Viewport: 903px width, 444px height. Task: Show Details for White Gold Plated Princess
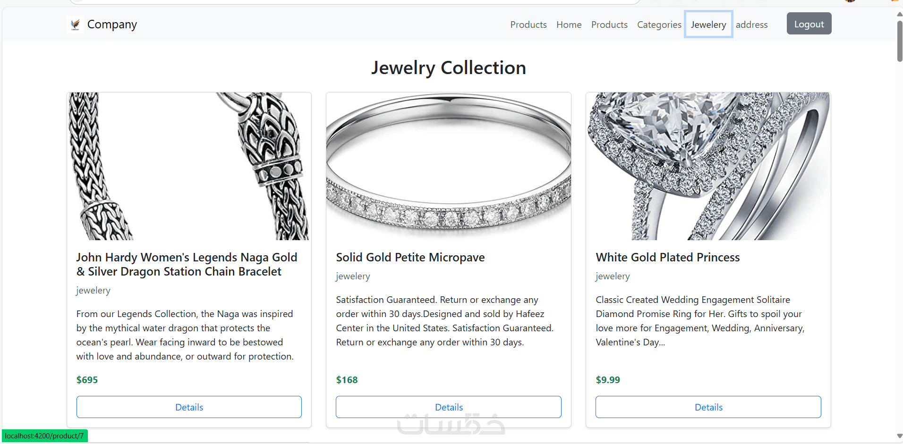(708, 407)
